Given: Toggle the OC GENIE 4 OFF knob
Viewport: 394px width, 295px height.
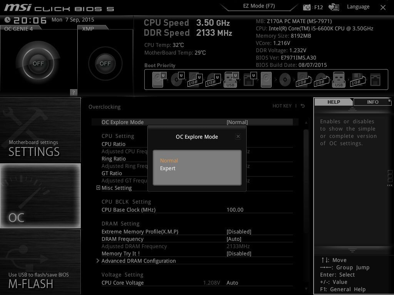Looking at the screenshot, I should (38, 63).
